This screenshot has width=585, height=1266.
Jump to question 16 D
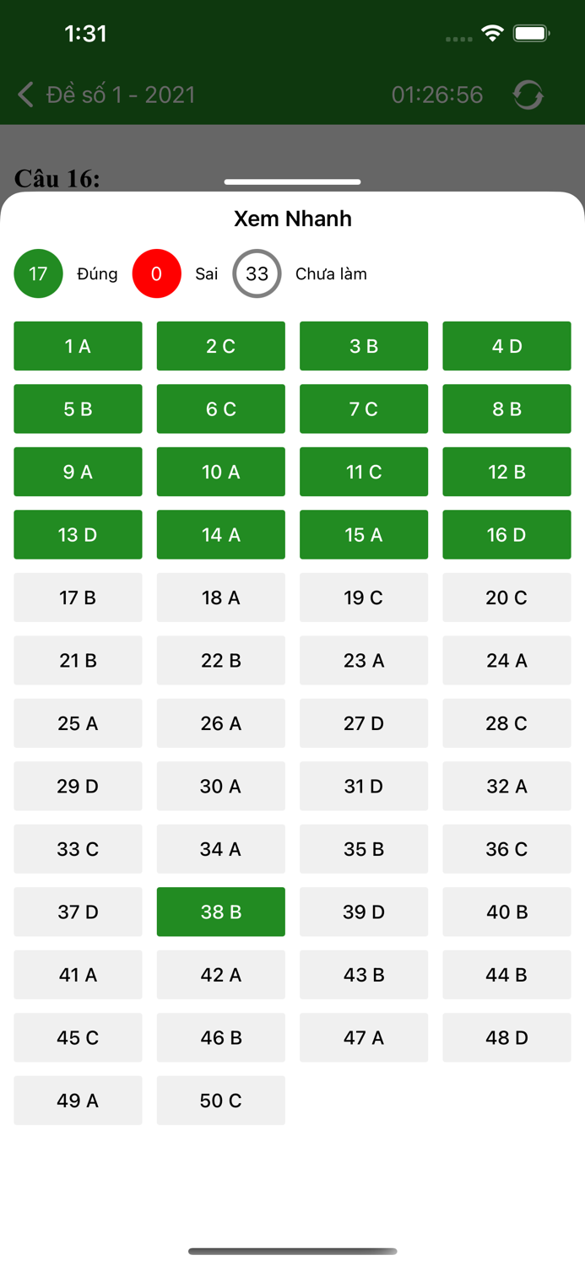coord(506,534)
